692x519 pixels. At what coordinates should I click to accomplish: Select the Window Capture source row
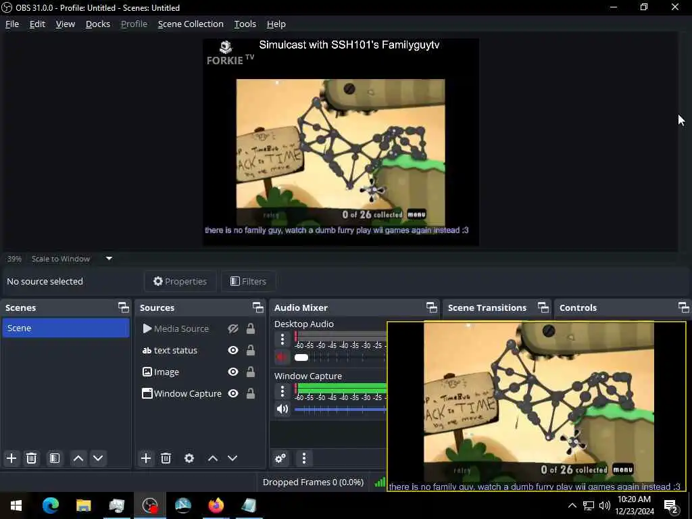click(199, 394)
